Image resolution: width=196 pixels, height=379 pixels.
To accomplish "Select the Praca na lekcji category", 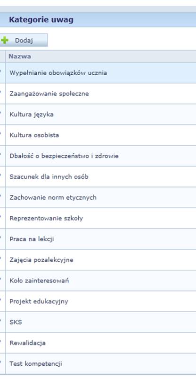I will click(x=101, y=239).
